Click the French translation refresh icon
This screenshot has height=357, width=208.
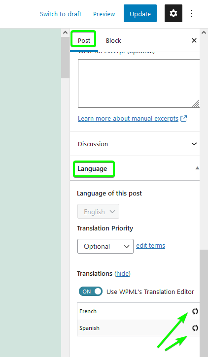point(195,311)
